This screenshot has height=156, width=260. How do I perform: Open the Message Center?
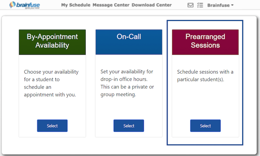pos(111,5)
